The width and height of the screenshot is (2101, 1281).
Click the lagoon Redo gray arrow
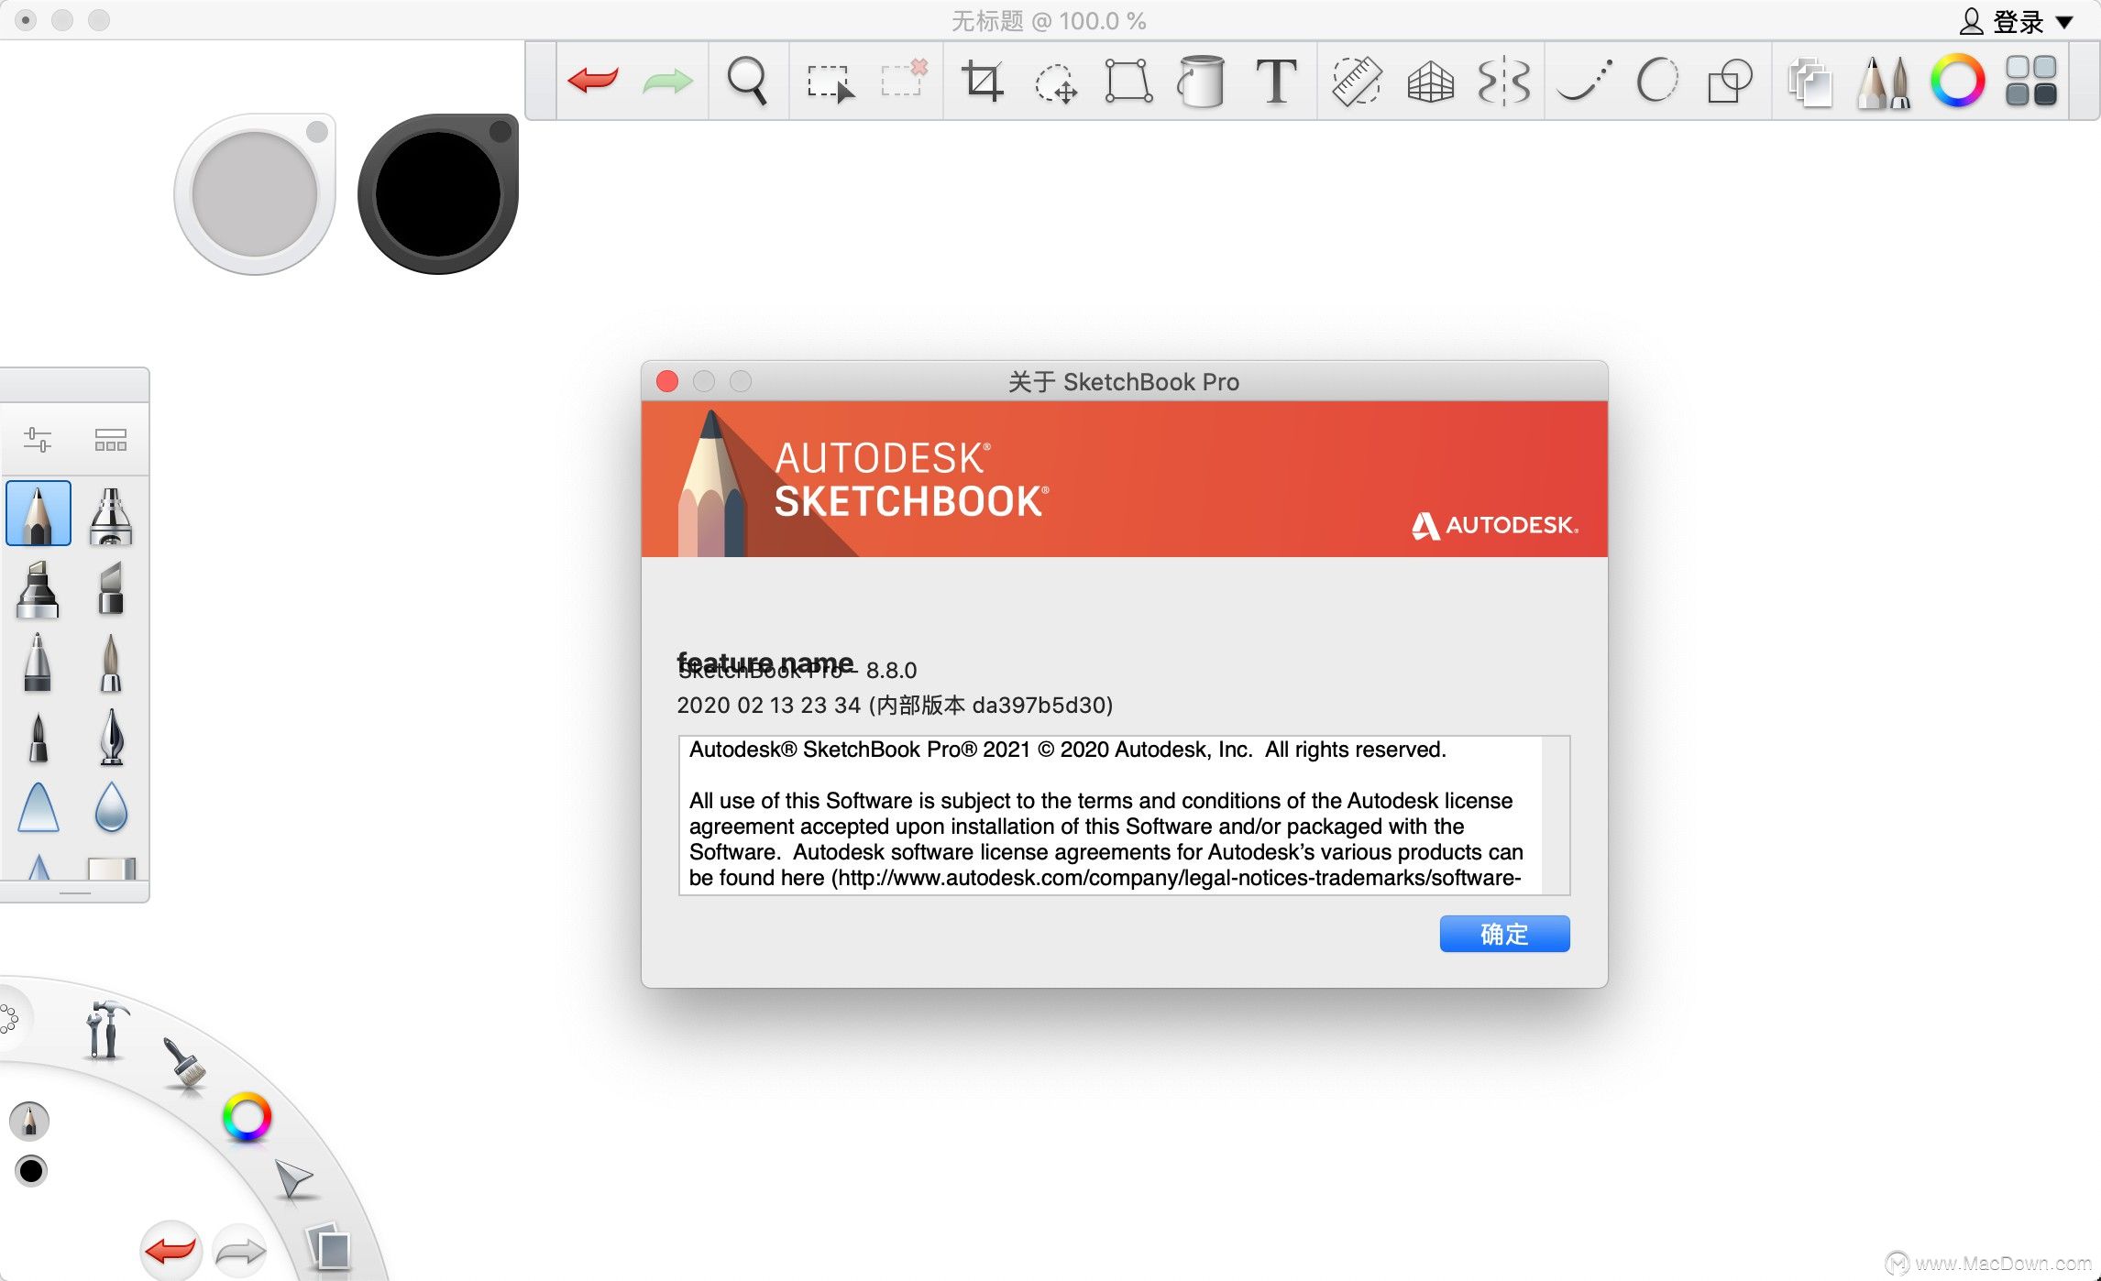pyautogui.click(x=240, y=1251)
